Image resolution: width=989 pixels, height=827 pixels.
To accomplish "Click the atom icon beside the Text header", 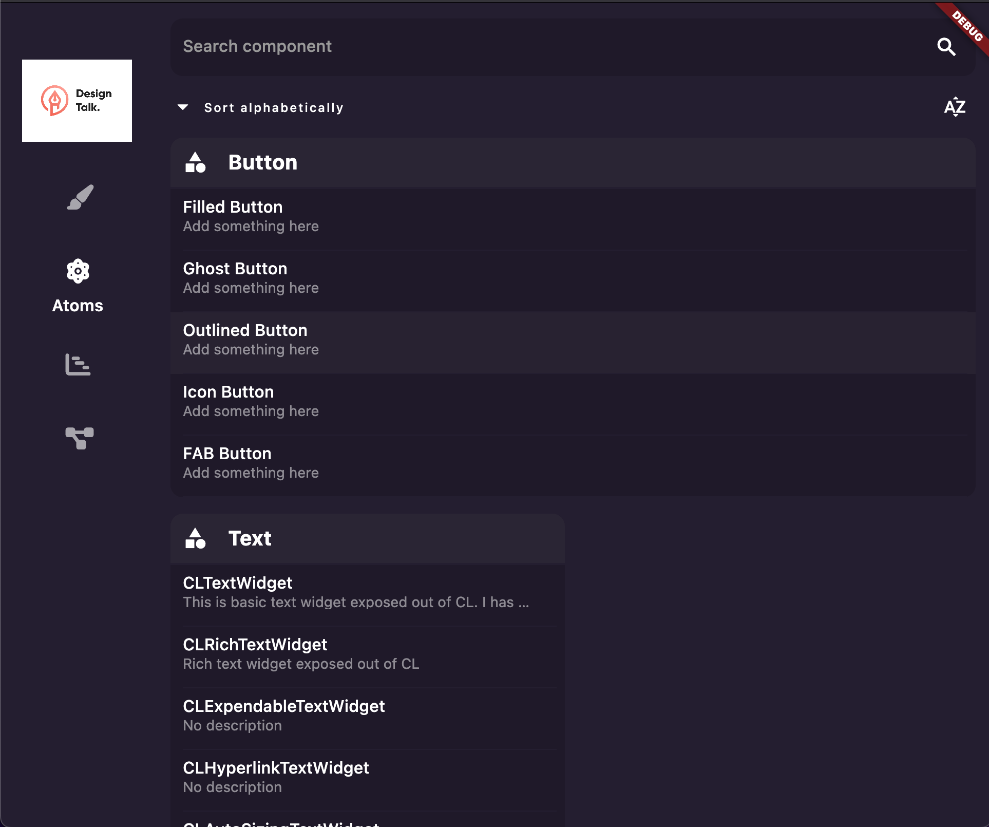I will click(x=196, y=538).
